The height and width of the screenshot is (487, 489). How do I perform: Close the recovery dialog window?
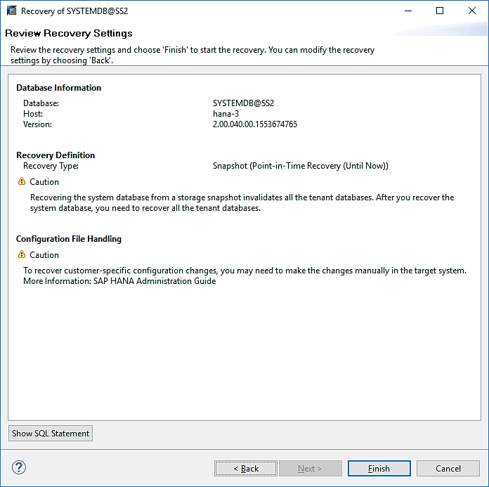coord(471,11)
